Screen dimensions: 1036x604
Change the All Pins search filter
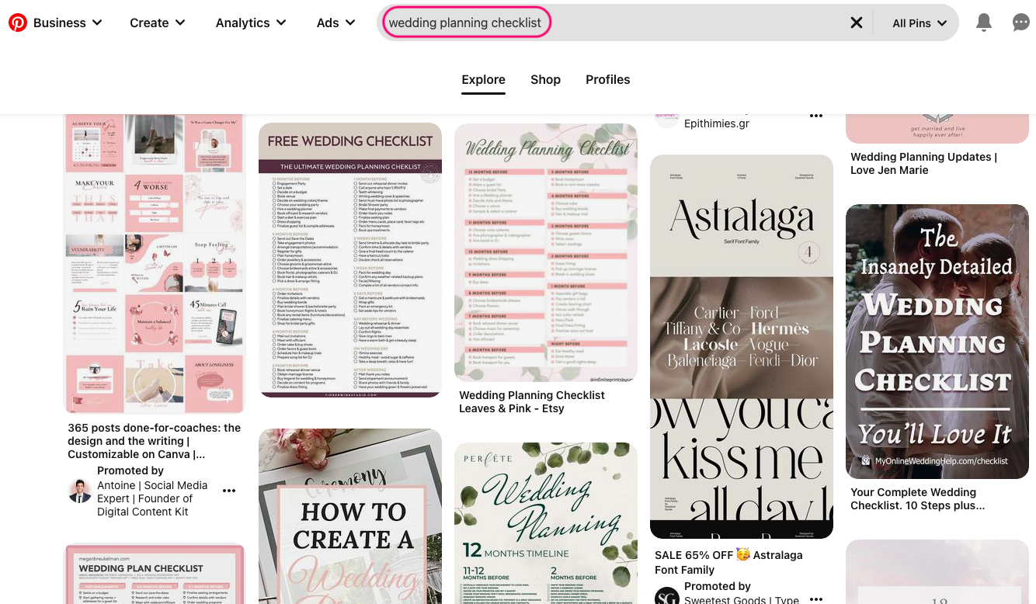coord(918,23)
